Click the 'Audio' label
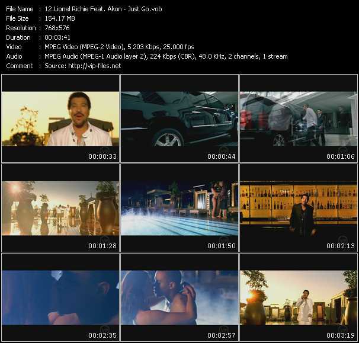This screenshot has height=343, width=359. pos(14,56)
